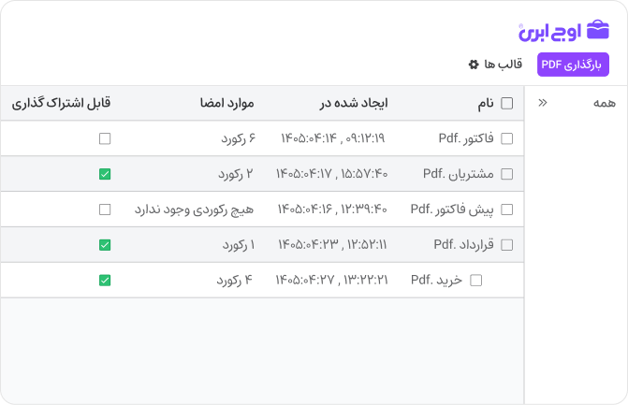Select the قرارداد .Pdf row checkbox
The width and height of the screenshot is (628, 405).
pos(507,245)
